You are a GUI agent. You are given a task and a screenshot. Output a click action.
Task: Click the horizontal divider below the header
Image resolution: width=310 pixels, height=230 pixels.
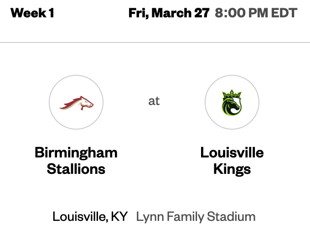point(155,42)
